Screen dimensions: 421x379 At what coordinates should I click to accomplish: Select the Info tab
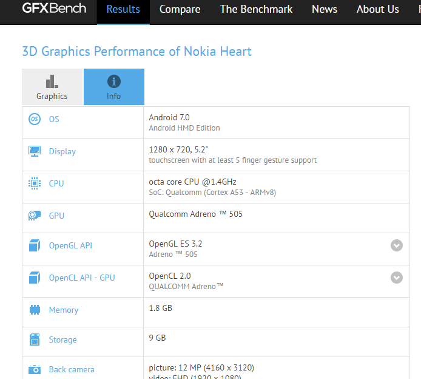(114, 87)
